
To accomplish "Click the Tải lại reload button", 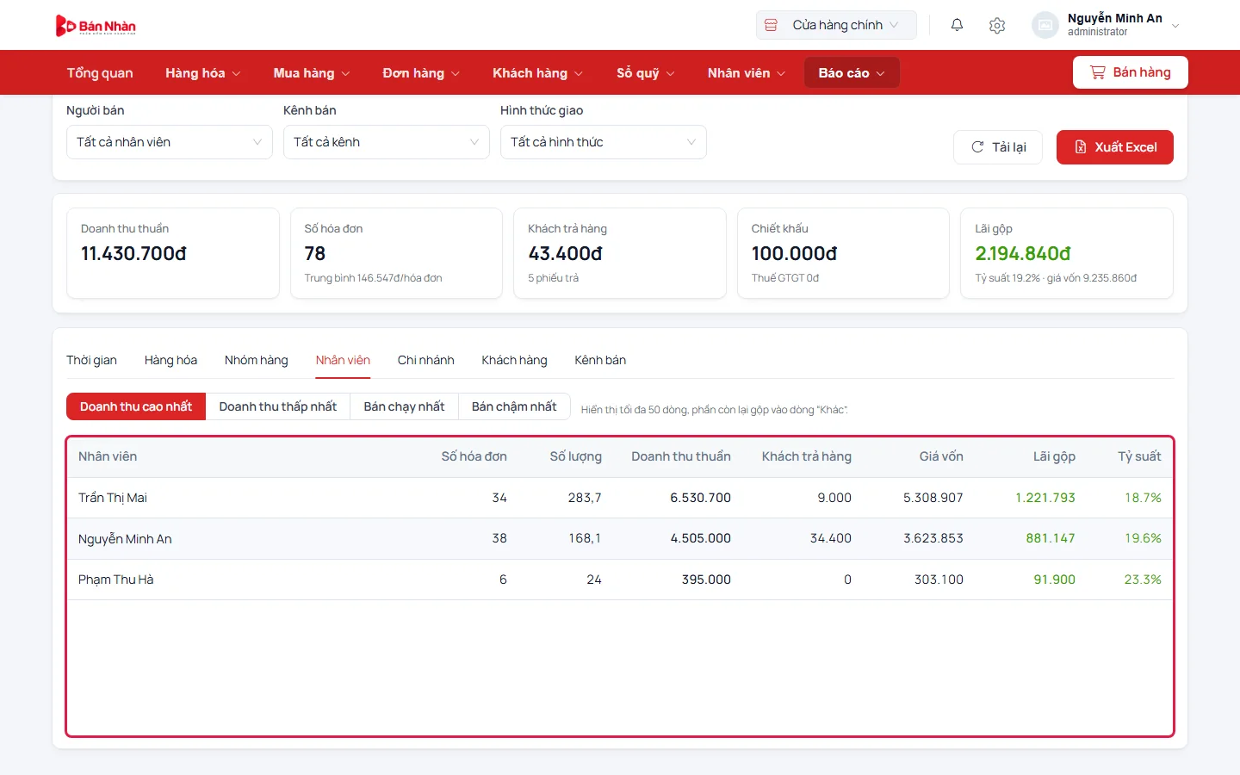I will click(x=998, y=147).
